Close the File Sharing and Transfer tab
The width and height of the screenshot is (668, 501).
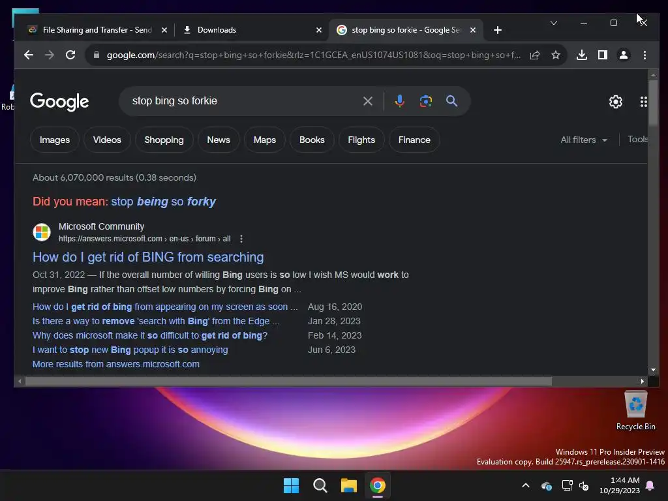click(164, 30)
